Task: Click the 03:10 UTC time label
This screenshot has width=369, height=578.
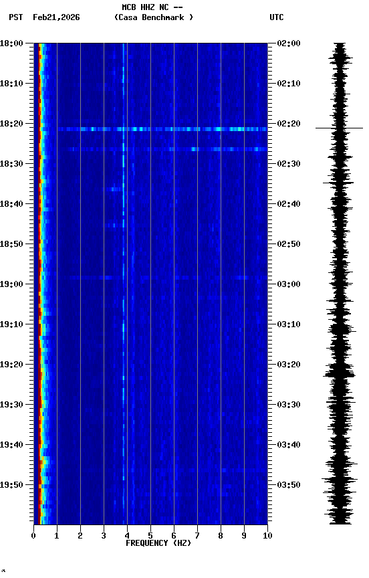Action: 289,324
